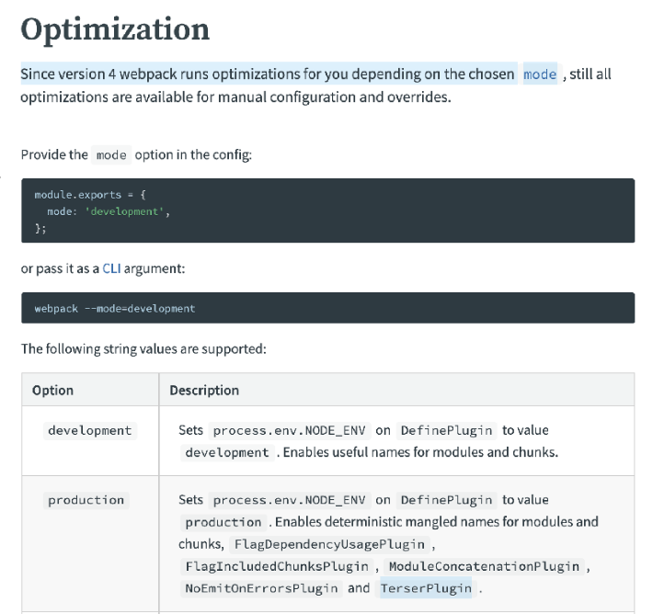Click process.env.NODE_ENV in the development row

(290, 430)
